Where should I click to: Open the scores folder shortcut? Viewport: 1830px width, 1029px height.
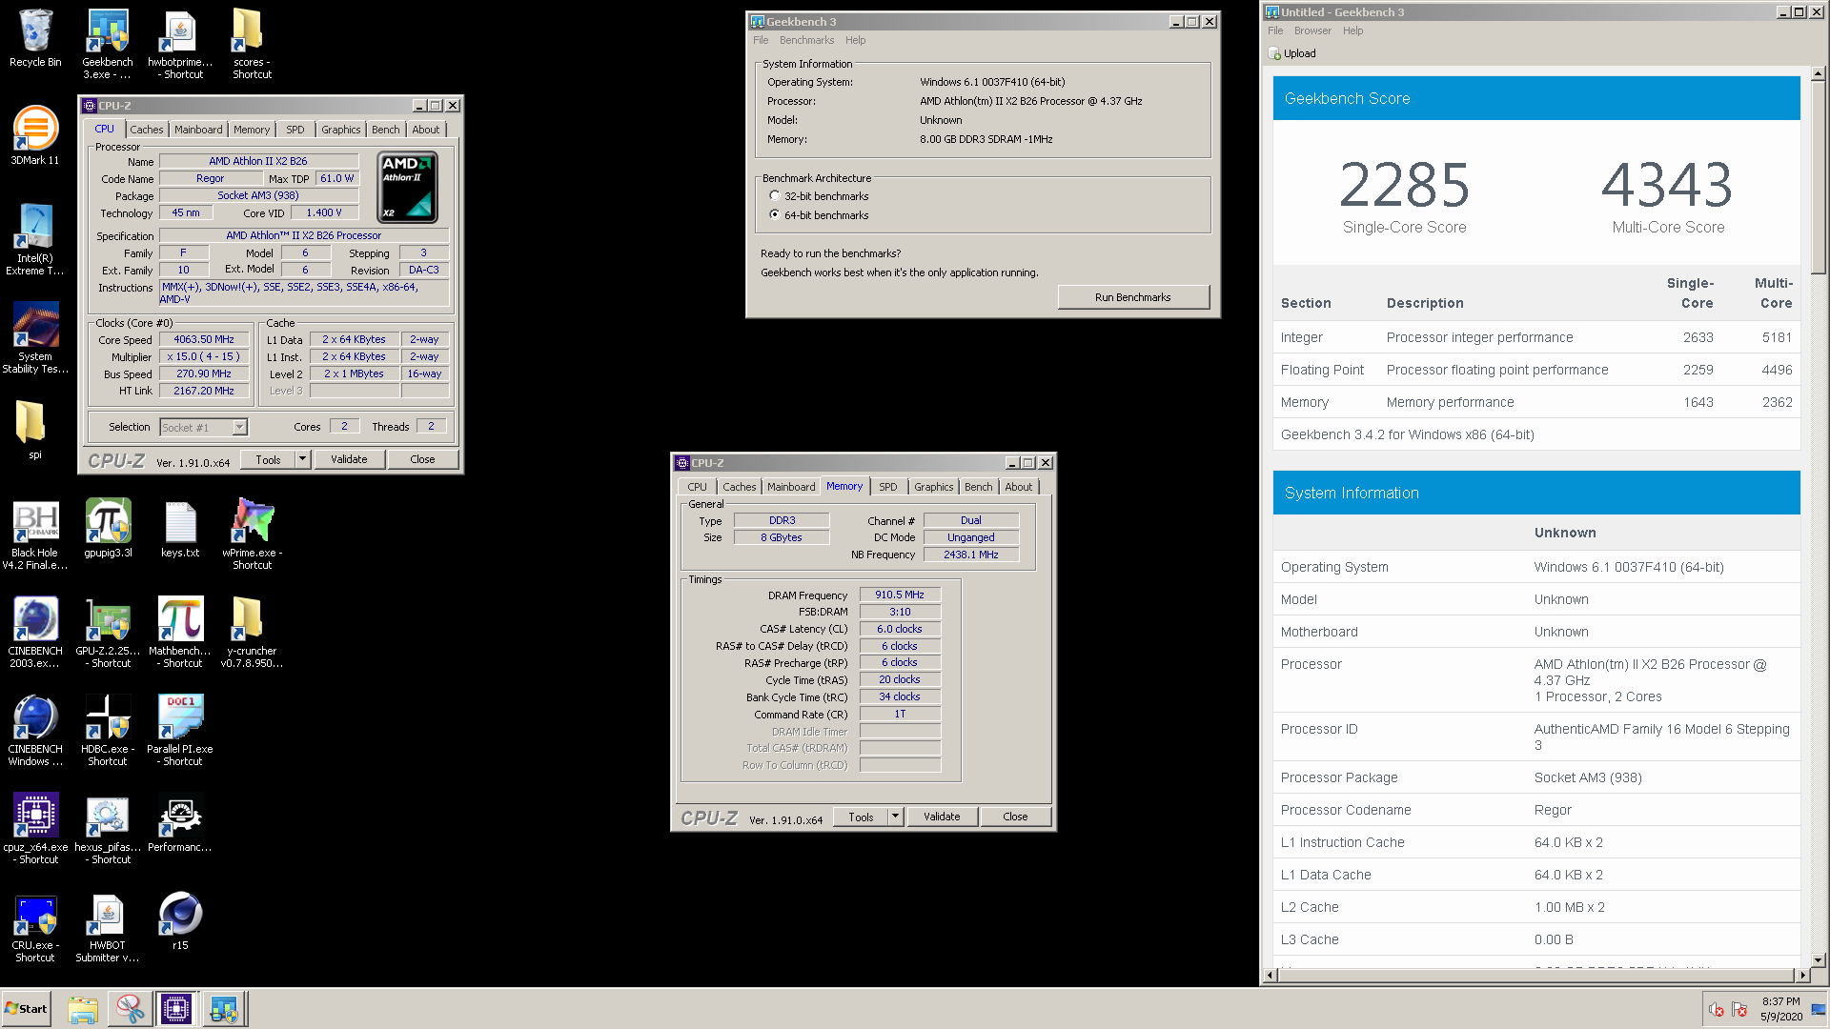point(252,44)
